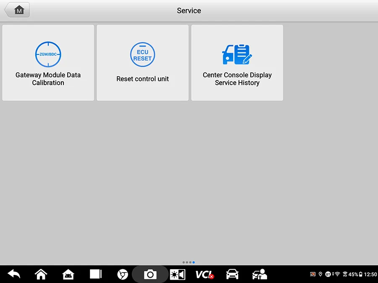Click the ZGW/BDC calibration icon
This screenshot has width=378, height=283.
pos(48,55)
